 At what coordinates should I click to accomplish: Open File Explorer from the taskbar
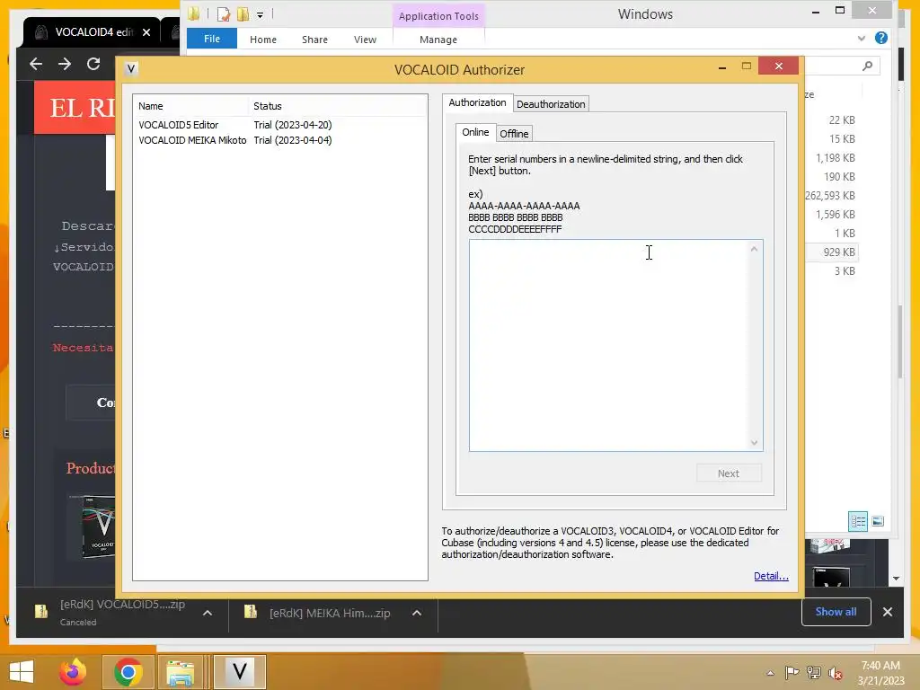[x=180, y=672]
